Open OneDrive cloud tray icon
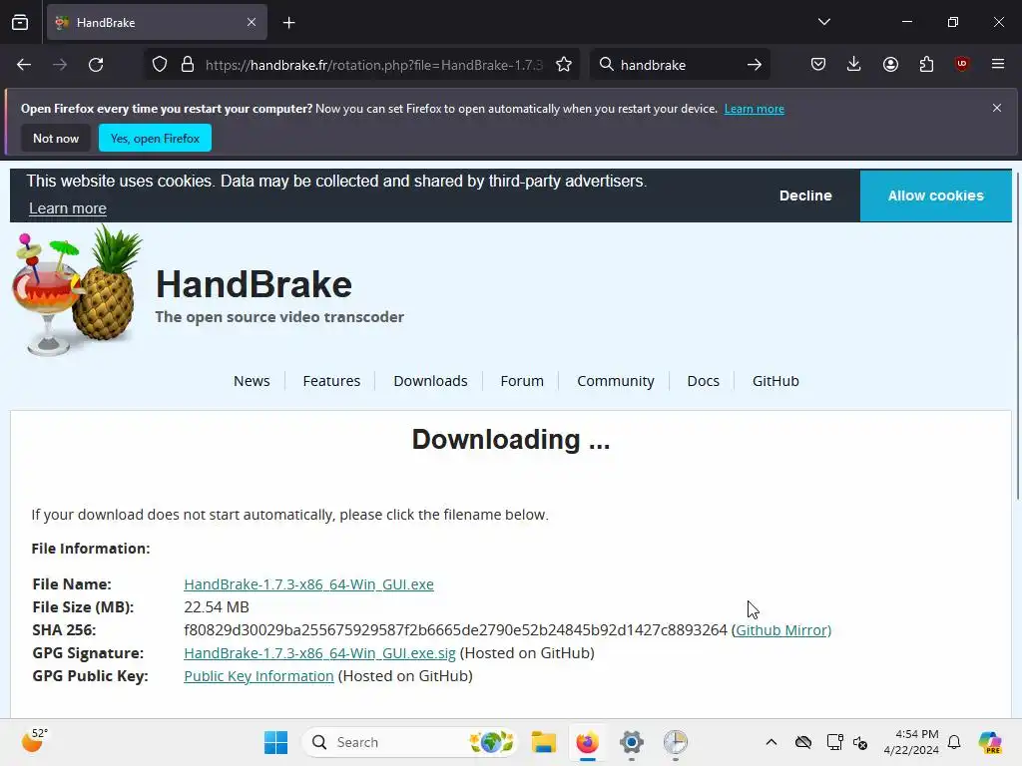1022x766 pixels. pos(803,742)
